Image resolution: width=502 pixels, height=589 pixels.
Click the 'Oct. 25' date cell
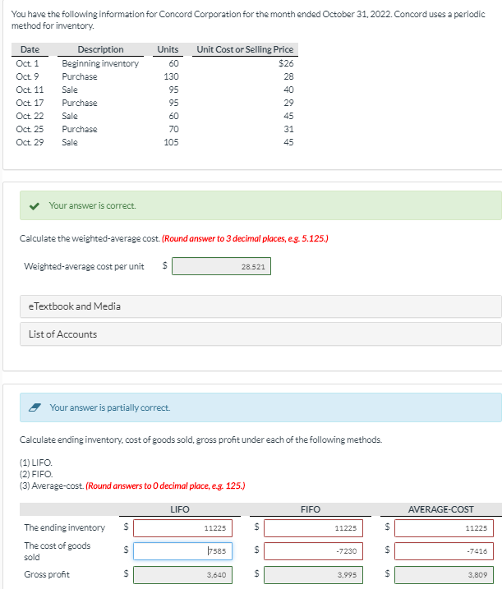click(x=30, y=129)
